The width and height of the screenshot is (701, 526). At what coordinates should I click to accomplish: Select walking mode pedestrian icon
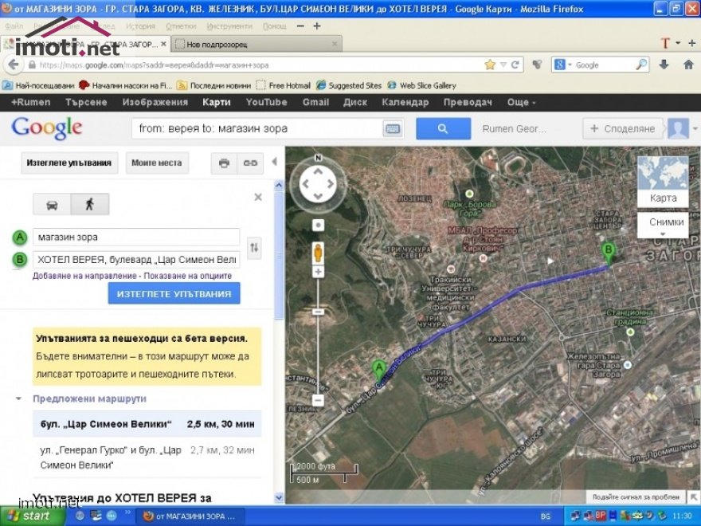coord(90,204)
